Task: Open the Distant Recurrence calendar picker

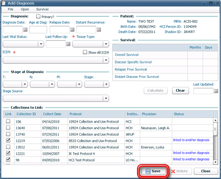Action: (x=99, y=30)
